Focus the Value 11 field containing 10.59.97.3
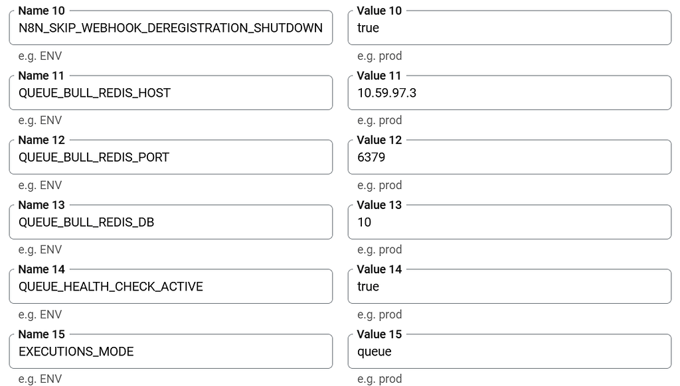 click(x=509, y=93)
